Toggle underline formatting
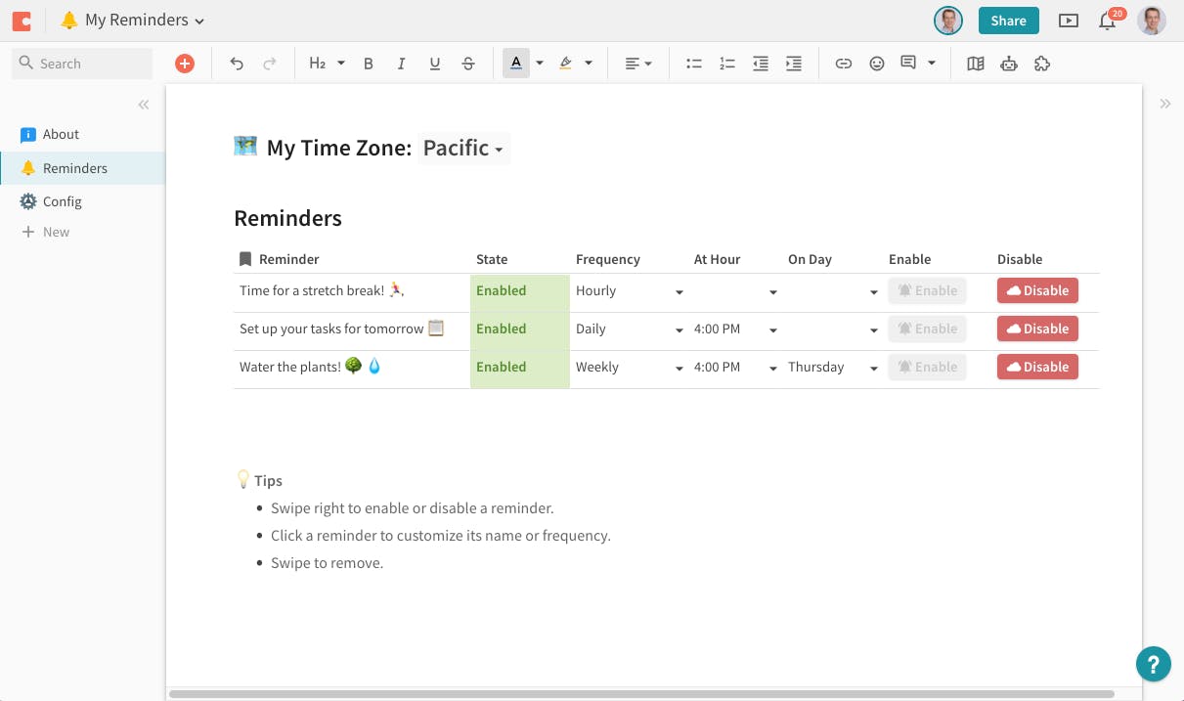This screenshot has height=701, width=1184. click(x=435, y=64)
